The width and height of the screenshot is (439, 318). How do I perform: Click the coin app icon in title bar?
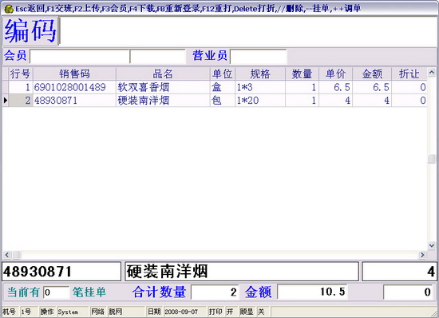pos(9,9)
